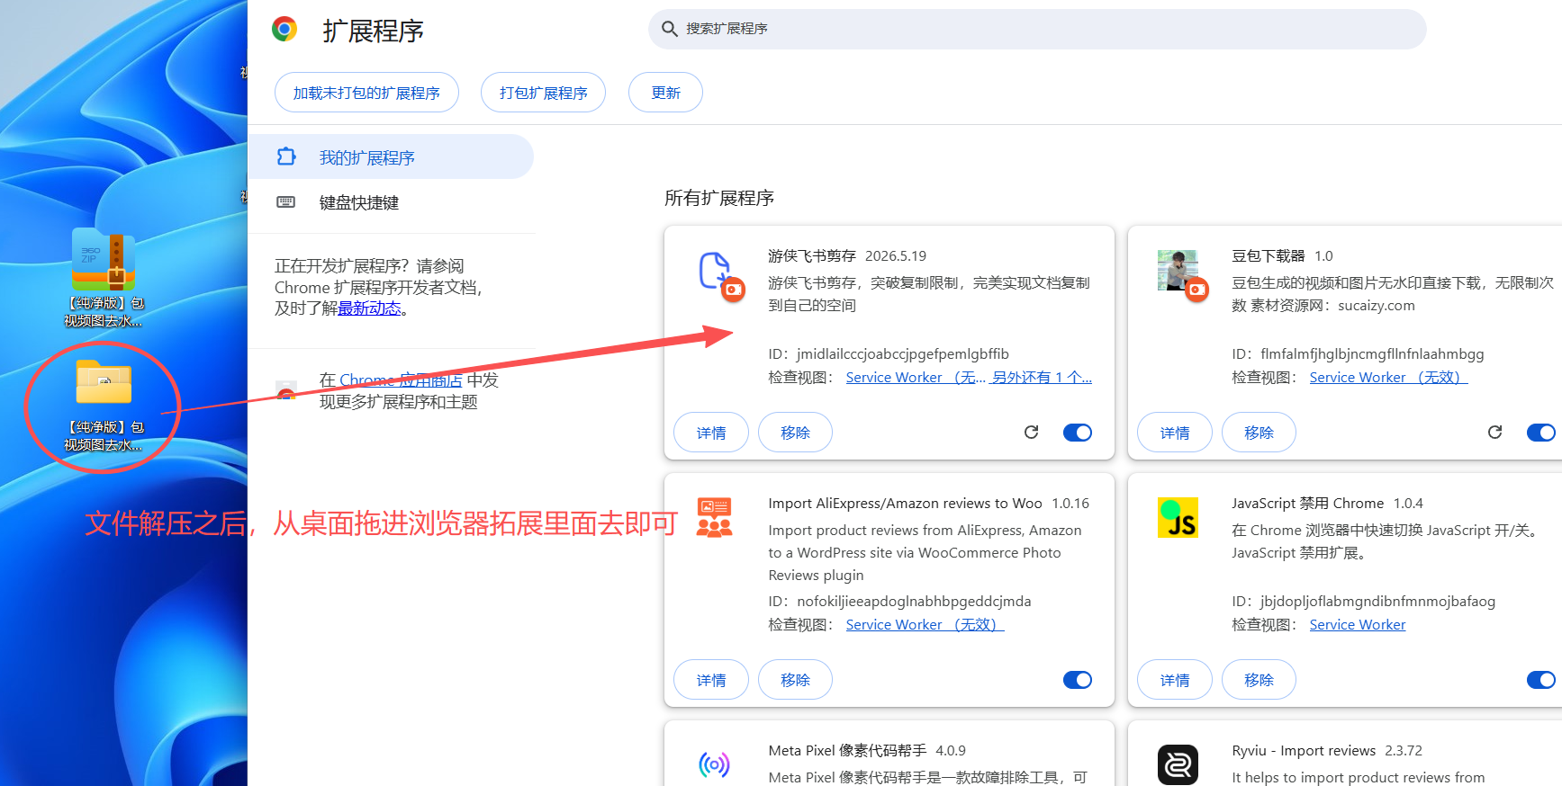Click 移除 for Import AliExpress/Amazon reviews
This screenshot has height=786, width=1562.
click(x=795, y=680)
